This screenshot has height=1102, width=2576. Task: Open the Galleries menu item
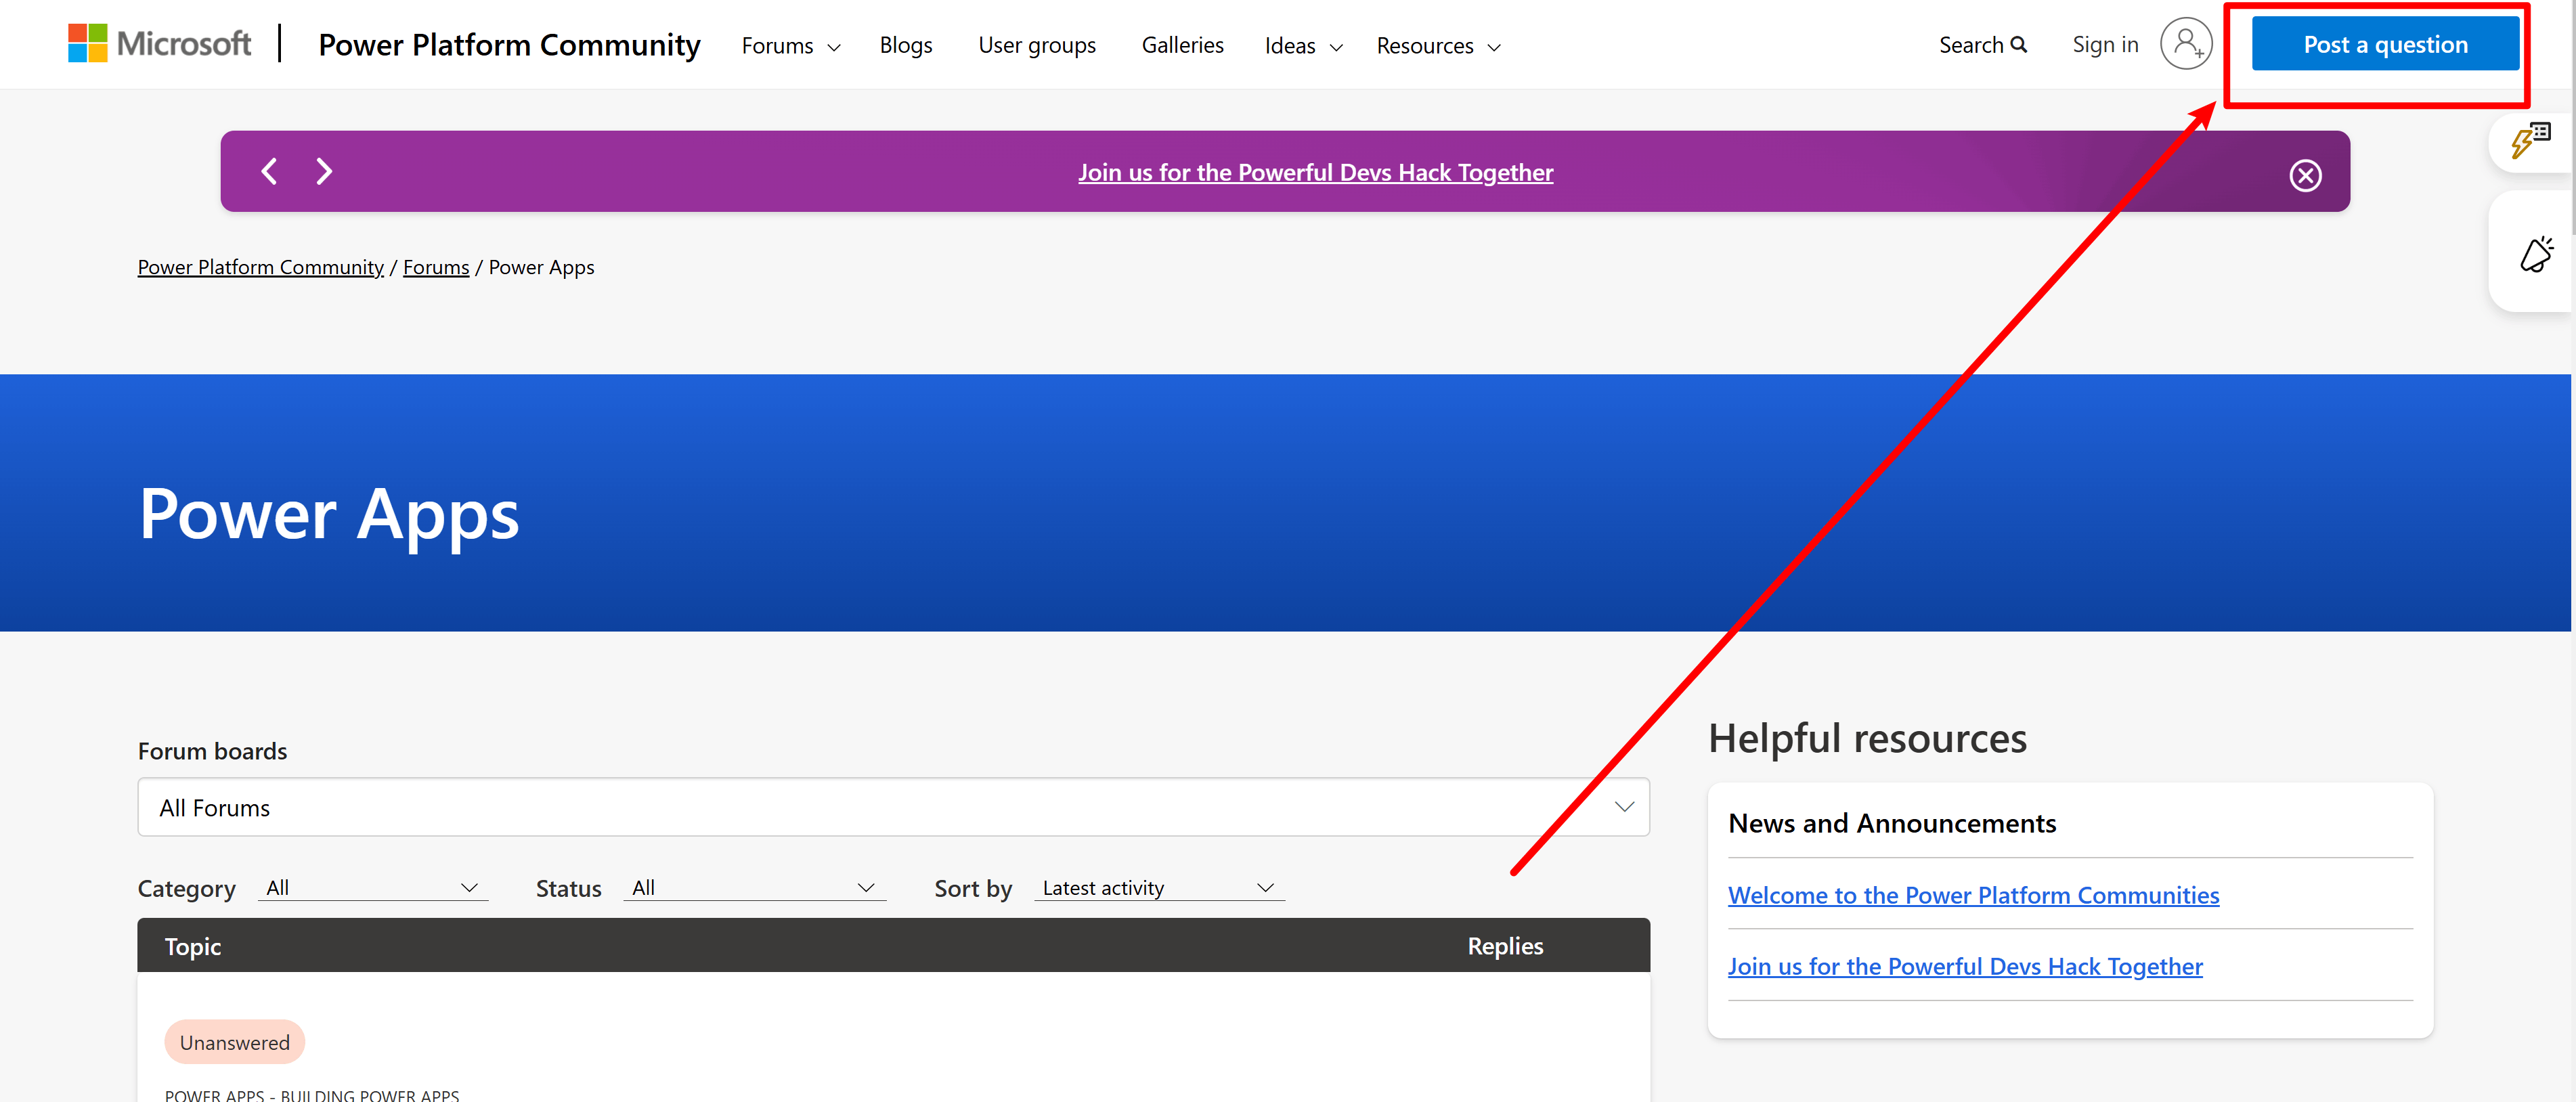pyautogui.click(x=1182, y=45)
